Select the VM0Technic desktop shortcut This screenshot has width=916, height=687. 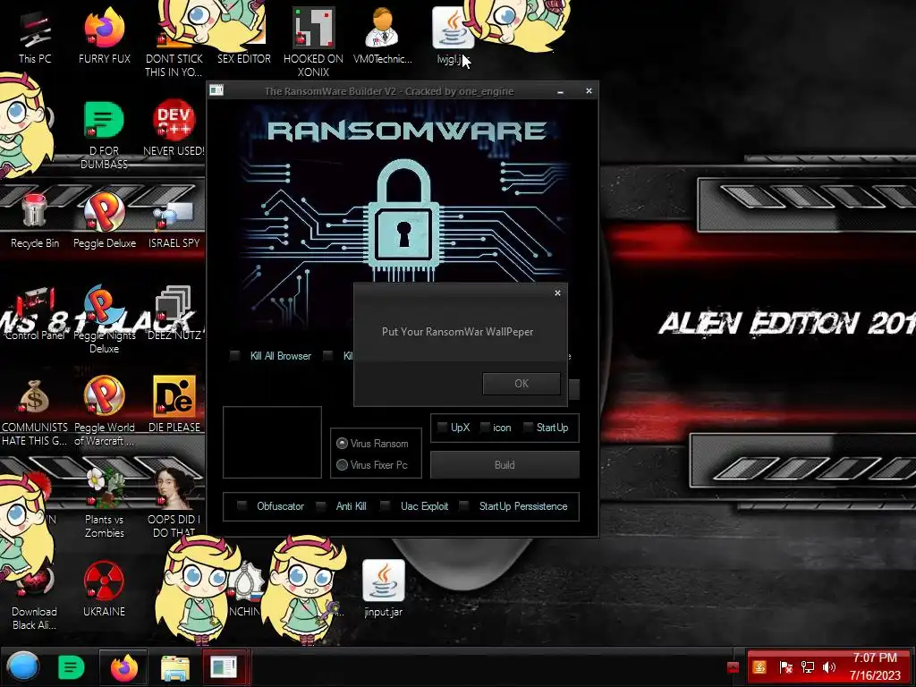[x=382, y=36]
